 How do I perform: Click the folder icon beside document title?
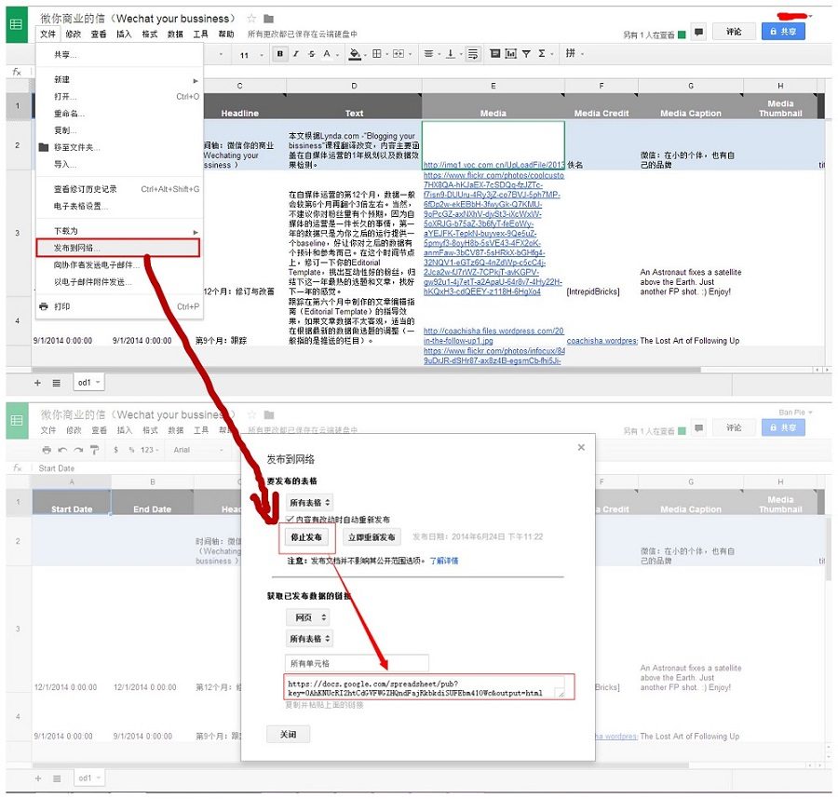(269, 19)
